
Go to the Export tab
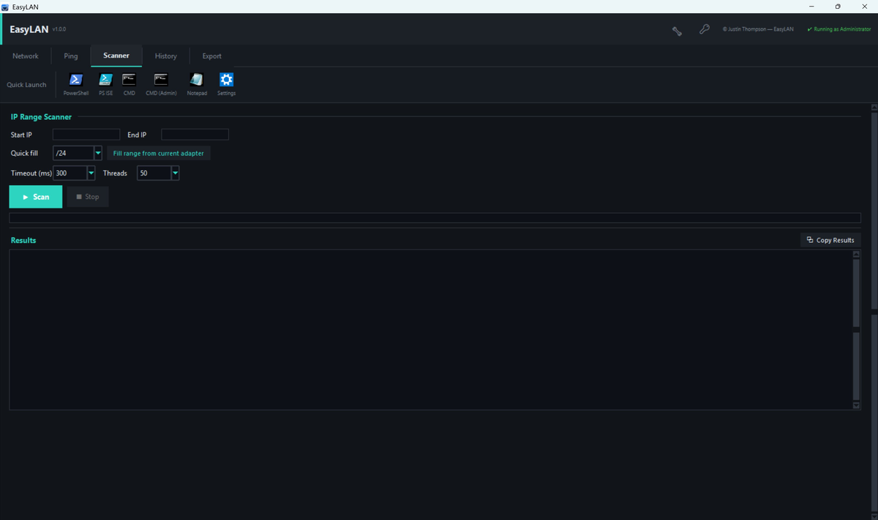click(212, 56)
